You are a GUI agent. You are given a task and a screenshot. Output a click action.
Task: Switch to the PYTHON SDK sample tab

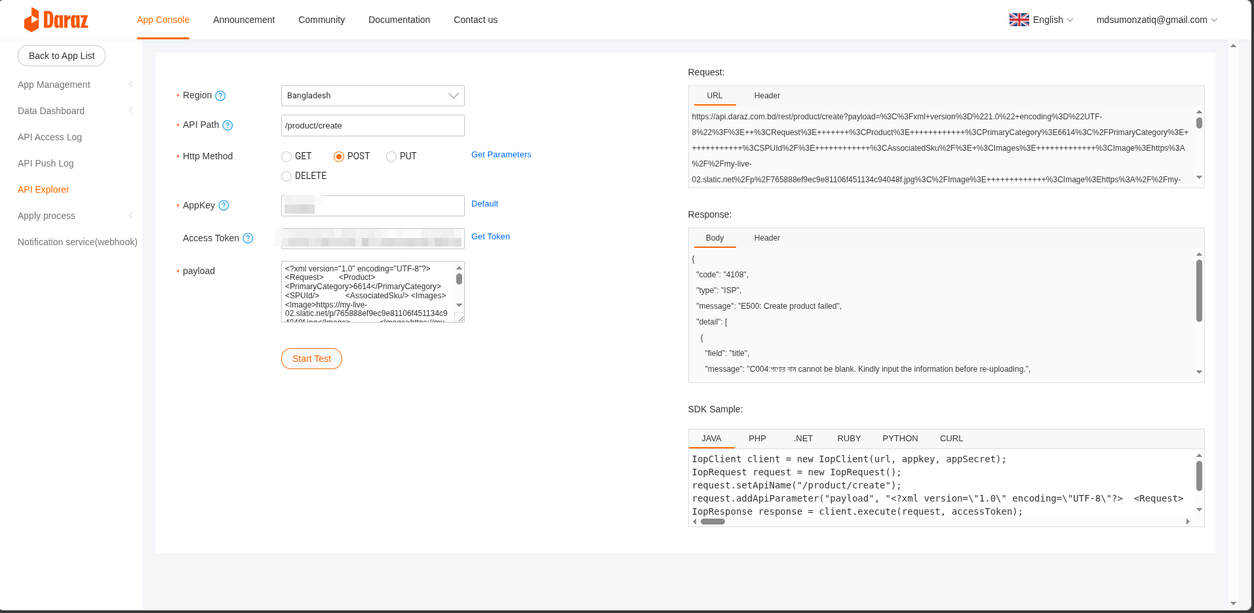900,439
